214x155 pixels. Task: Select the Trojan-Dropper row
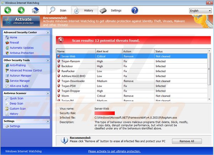click(x=132, y=91)
